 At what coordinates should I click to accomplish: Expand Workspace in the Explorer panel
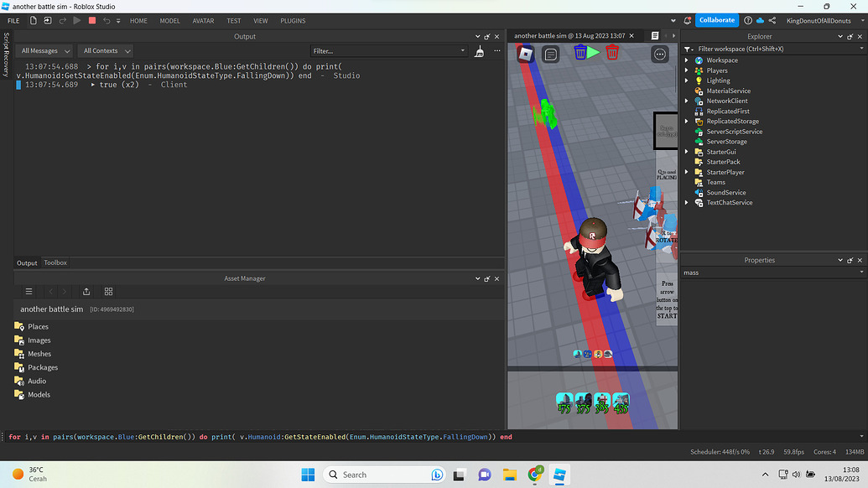click(686, 60)
